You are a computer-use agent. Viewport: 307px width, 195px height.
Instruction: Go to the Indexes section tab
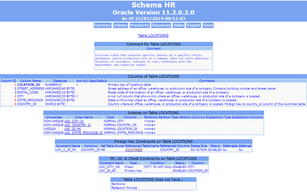(120, 25)
